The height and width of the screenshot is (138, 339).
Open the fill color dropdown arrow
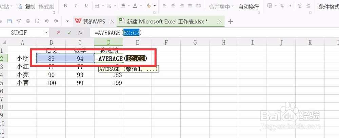click(x=129, y=6)
